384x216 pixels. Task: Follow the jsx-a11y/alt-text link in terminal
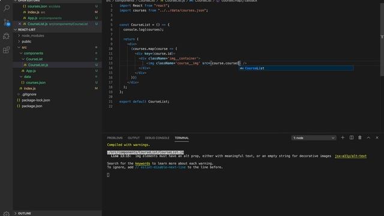(350, 156)
